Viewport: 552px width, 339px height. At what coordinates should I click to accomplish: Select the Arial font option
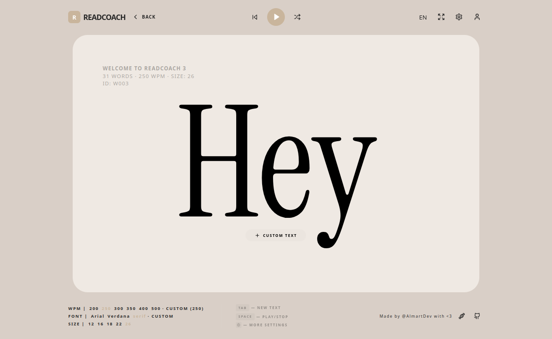(x=97, y=316)
